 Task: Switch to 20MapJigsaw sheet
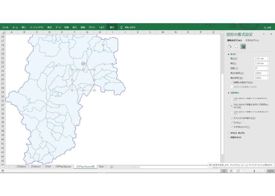63,167
